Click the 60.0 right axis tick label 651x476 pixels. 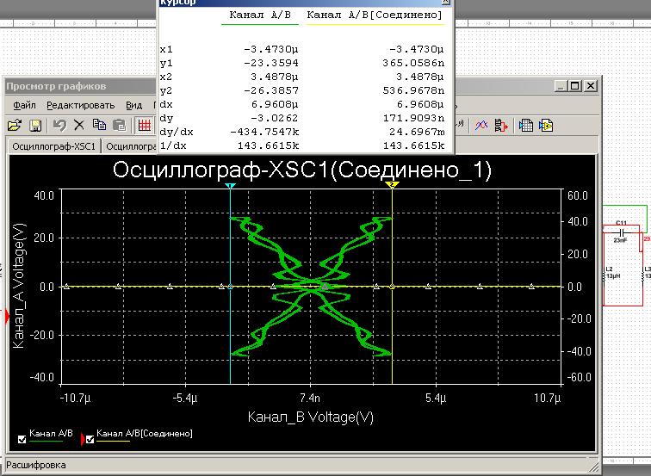(x=578, y=196)
